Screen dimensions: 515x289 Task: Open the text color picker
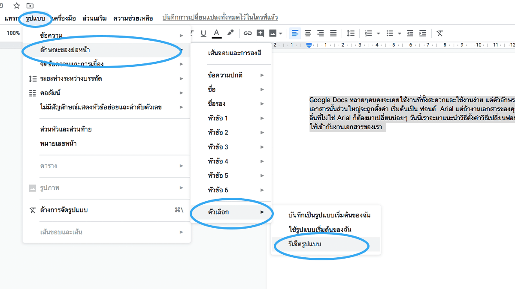[217, 33]
